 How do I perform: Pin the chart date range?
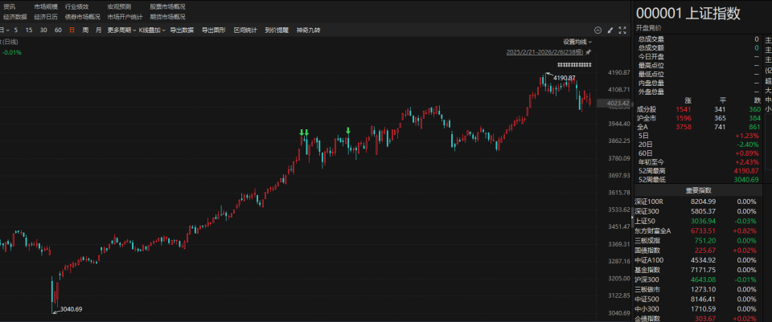588,52
